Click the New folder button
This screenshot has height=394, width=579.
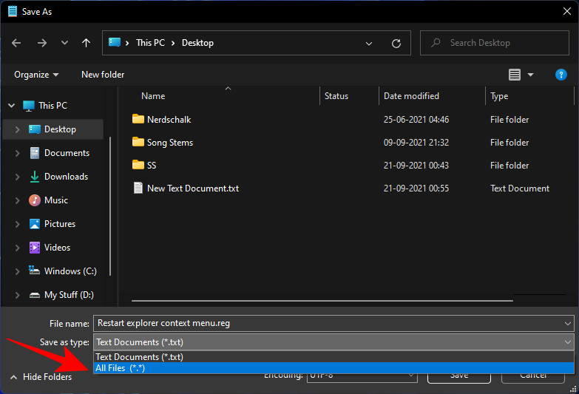point(103,75)
